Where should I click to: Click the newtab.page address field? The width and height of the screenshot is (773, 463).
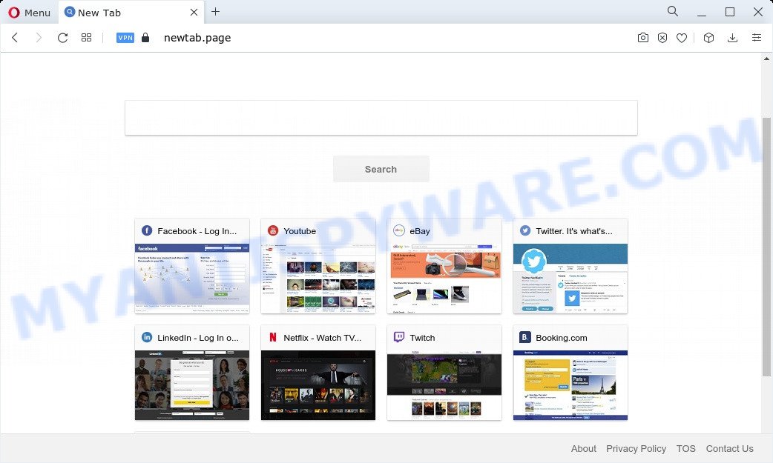(x=197, y=38)
